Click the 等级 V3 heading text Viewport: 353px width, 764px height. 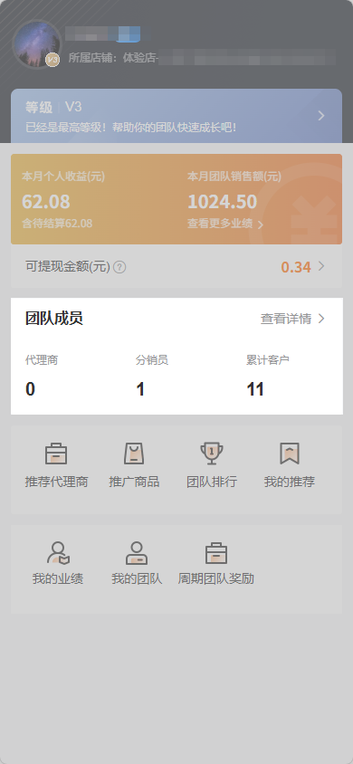(53, 107)
